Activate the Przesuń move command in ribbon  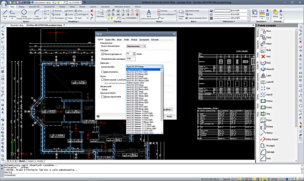coord(57,11)
